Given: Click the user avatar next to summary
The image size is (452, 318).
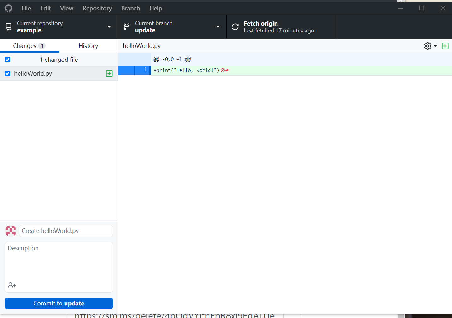Looking at the screenshot, I should click(x=11, y=231).
